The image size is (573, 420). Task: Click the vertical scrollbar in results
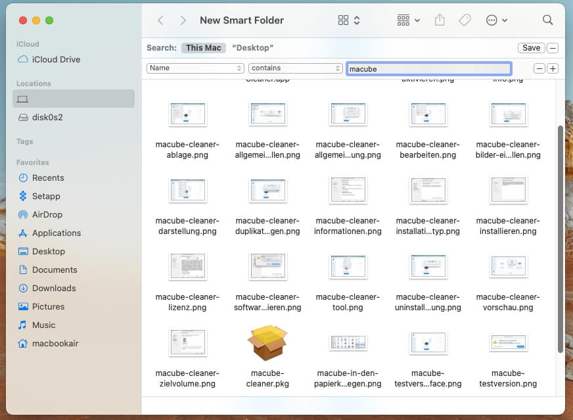(561, 239)
